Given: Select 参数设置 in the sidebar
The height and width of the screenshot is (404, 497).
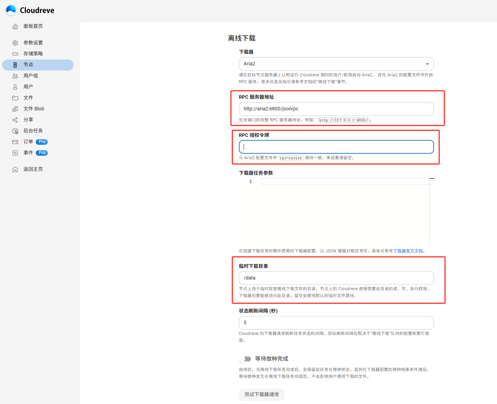Looking at the screenshot, I should (33, 43).
